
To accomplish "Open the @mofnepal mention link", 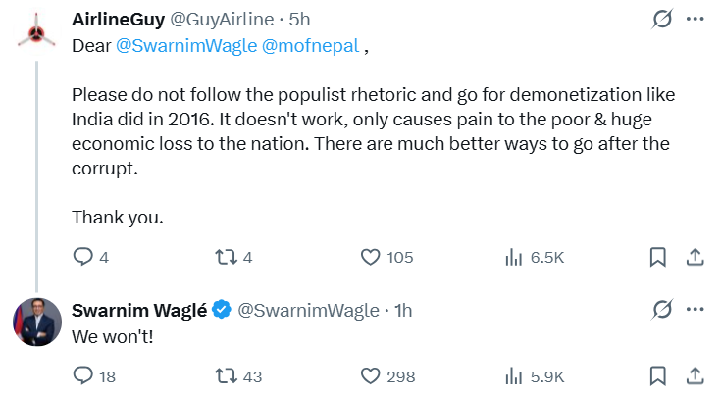I will pos(310,45).
